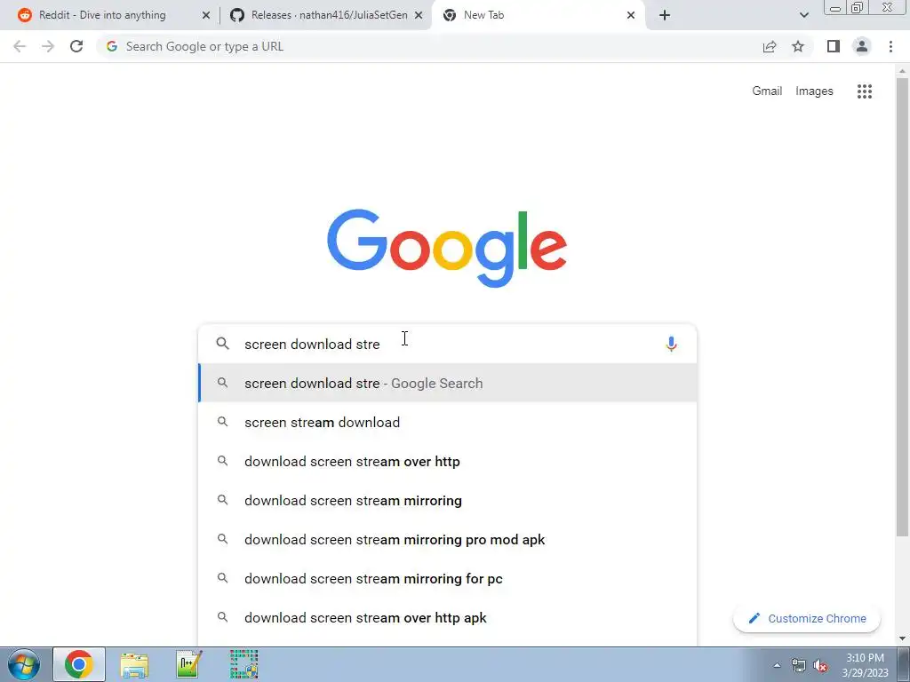Reload the current page
The width and height of the screenshot is (910, 682).
point(76,46)
